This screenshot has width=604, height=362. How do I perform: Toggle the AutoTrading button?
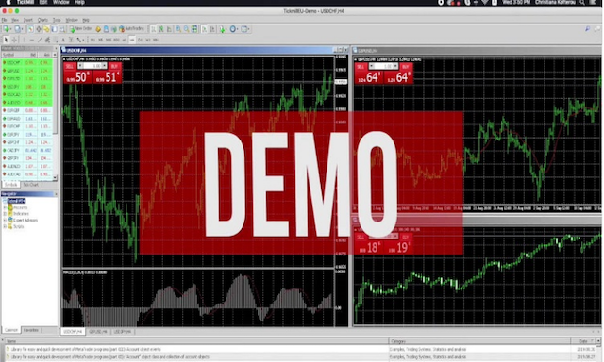(x=131, y=29)
